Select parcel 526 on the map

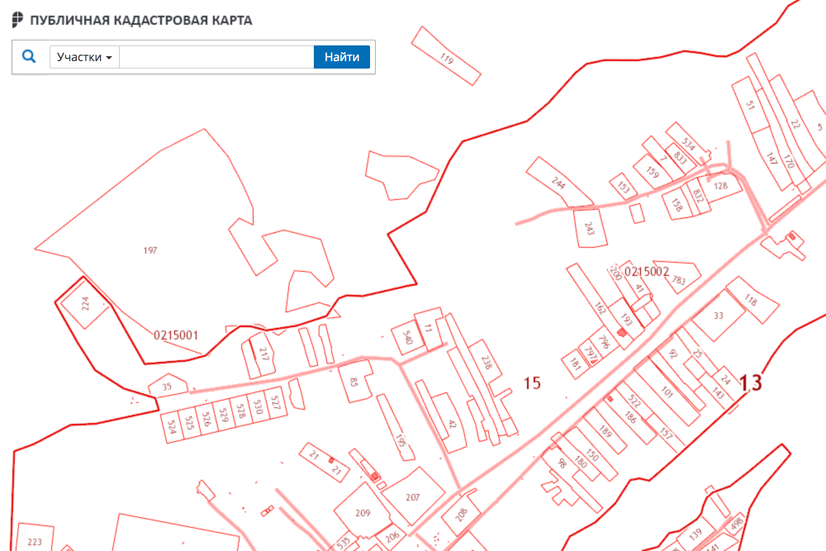tap(206, 419)
